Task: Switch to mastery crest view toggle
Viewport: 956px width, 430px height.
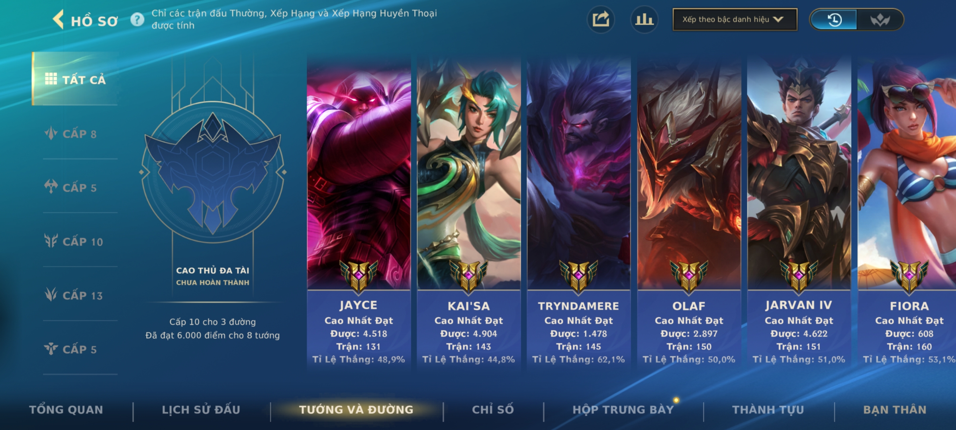Action: click(x=880, y=20)
